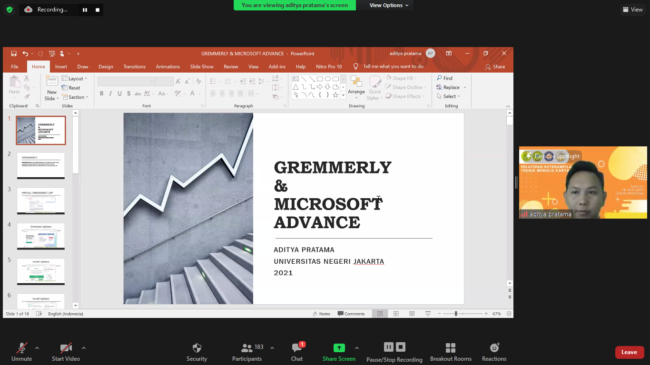
Task: Adjust the zoom slider handle
Action: [x=456, y=314]
